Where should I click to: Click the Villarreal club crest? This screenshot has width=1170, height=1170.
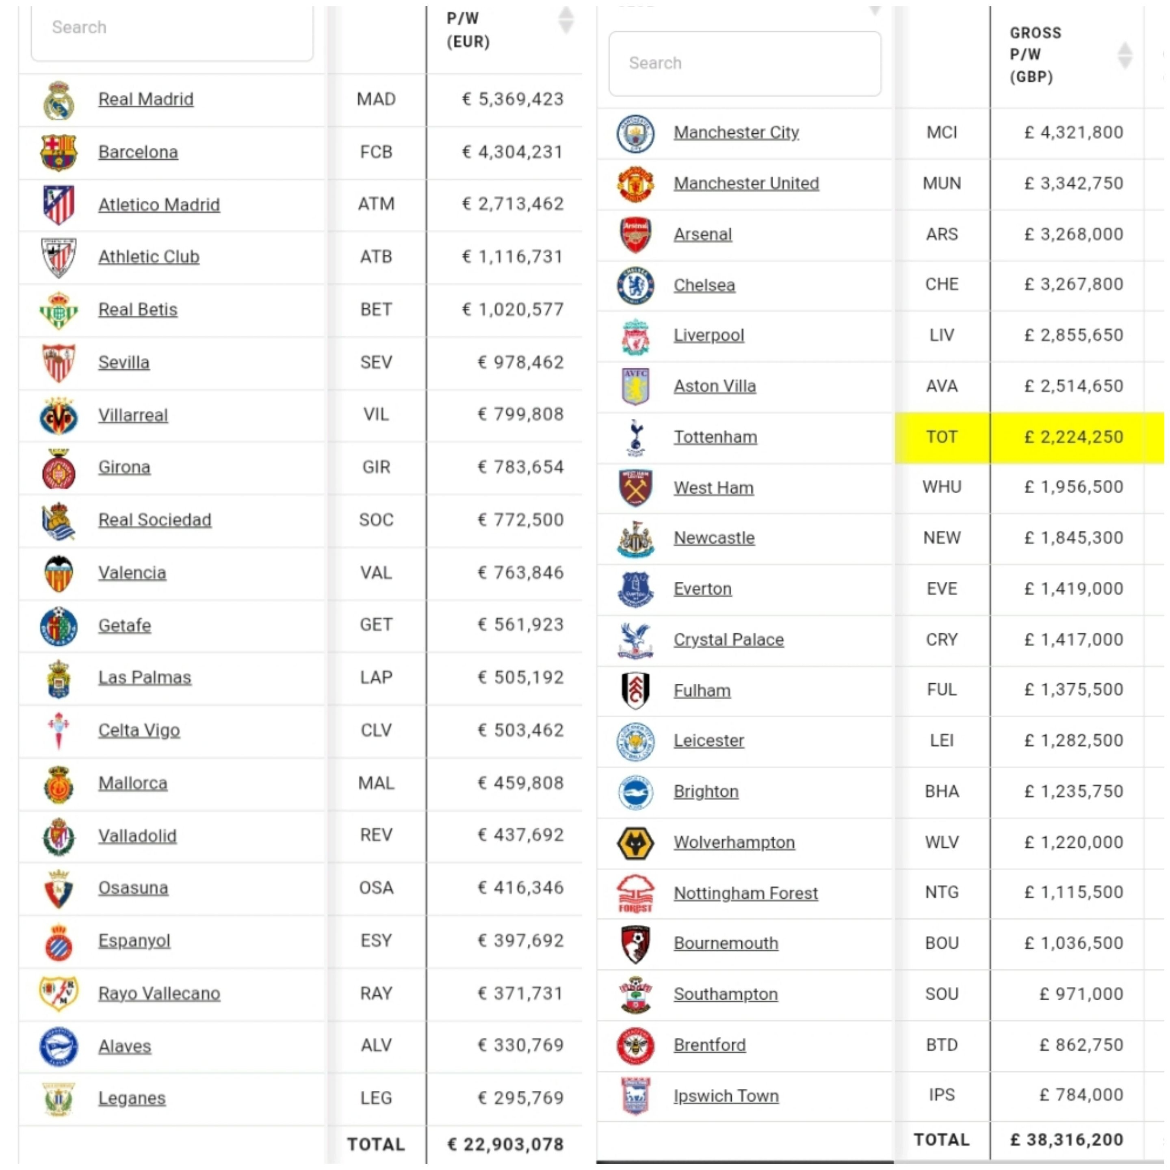click(x=59, y=416)
